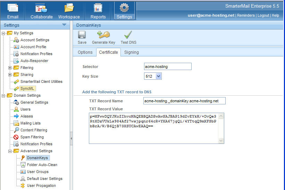
Task: Switch to the Signing tab
Action: [132, 52]
